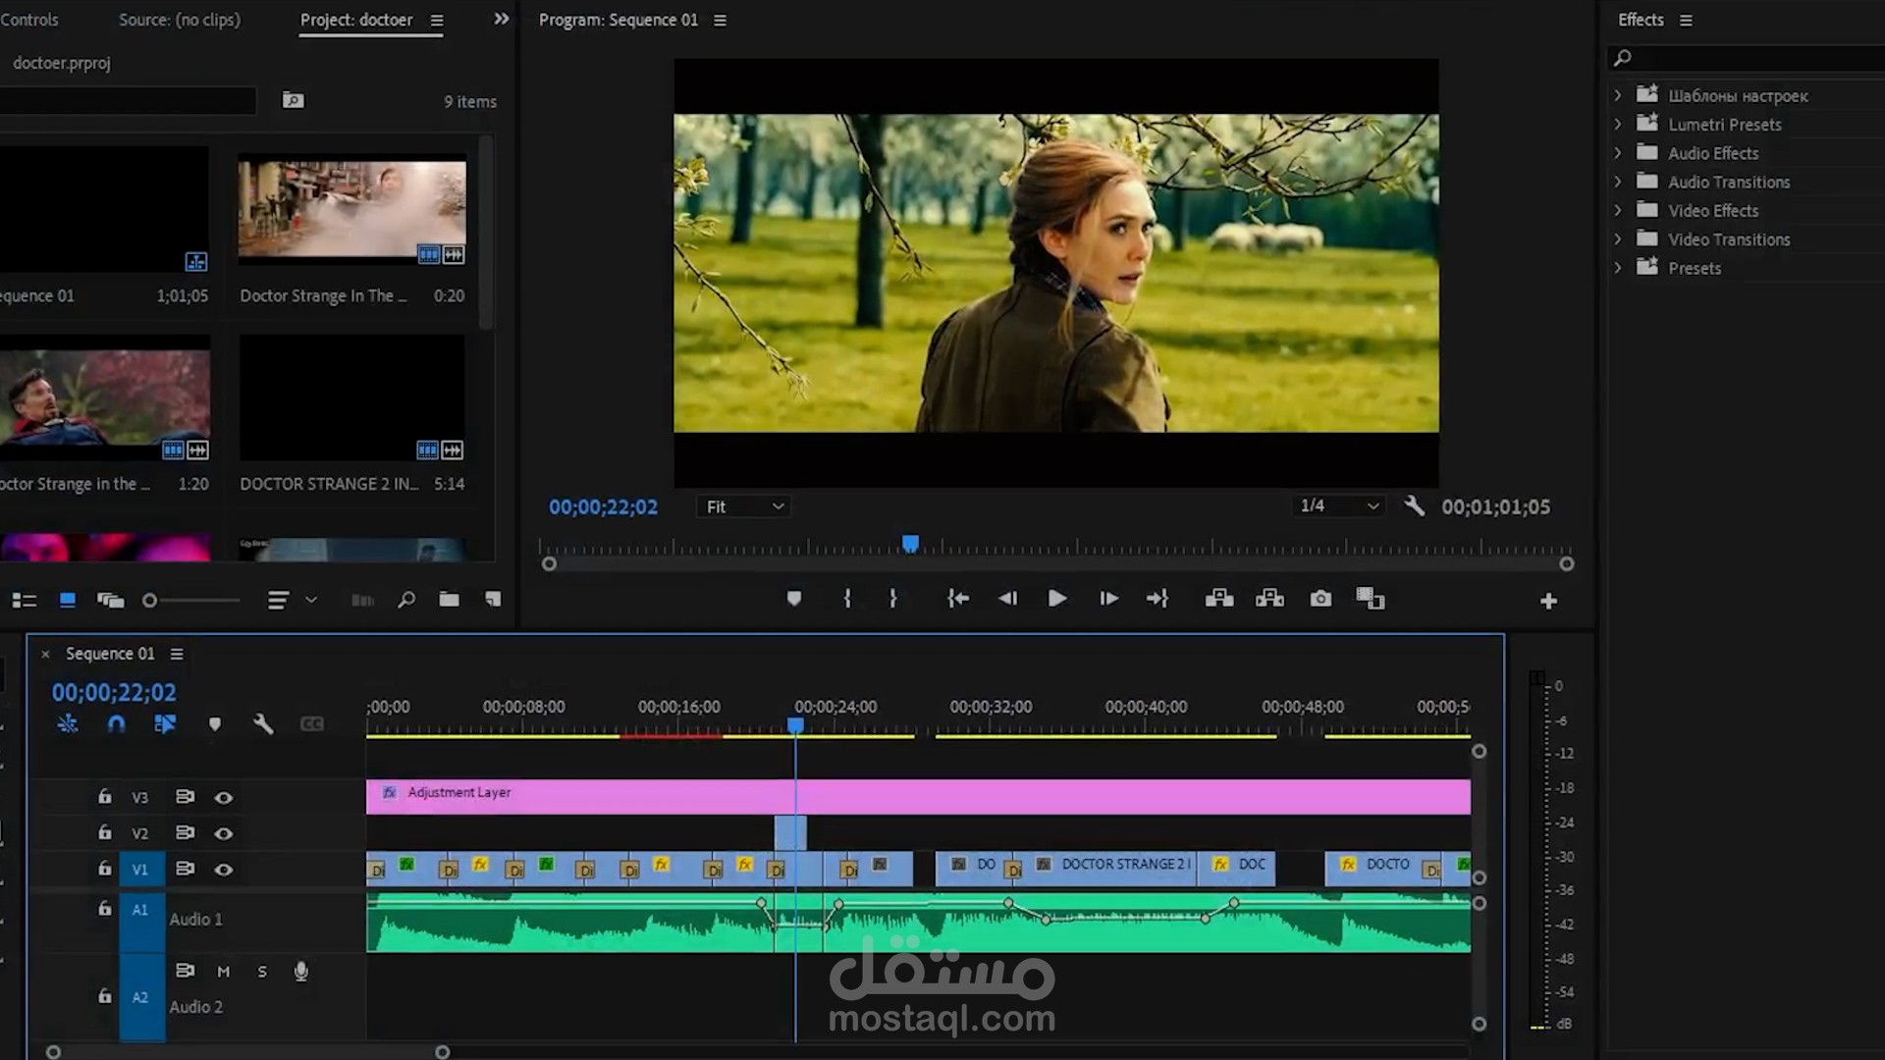Toggle captions track CC button

312,724
